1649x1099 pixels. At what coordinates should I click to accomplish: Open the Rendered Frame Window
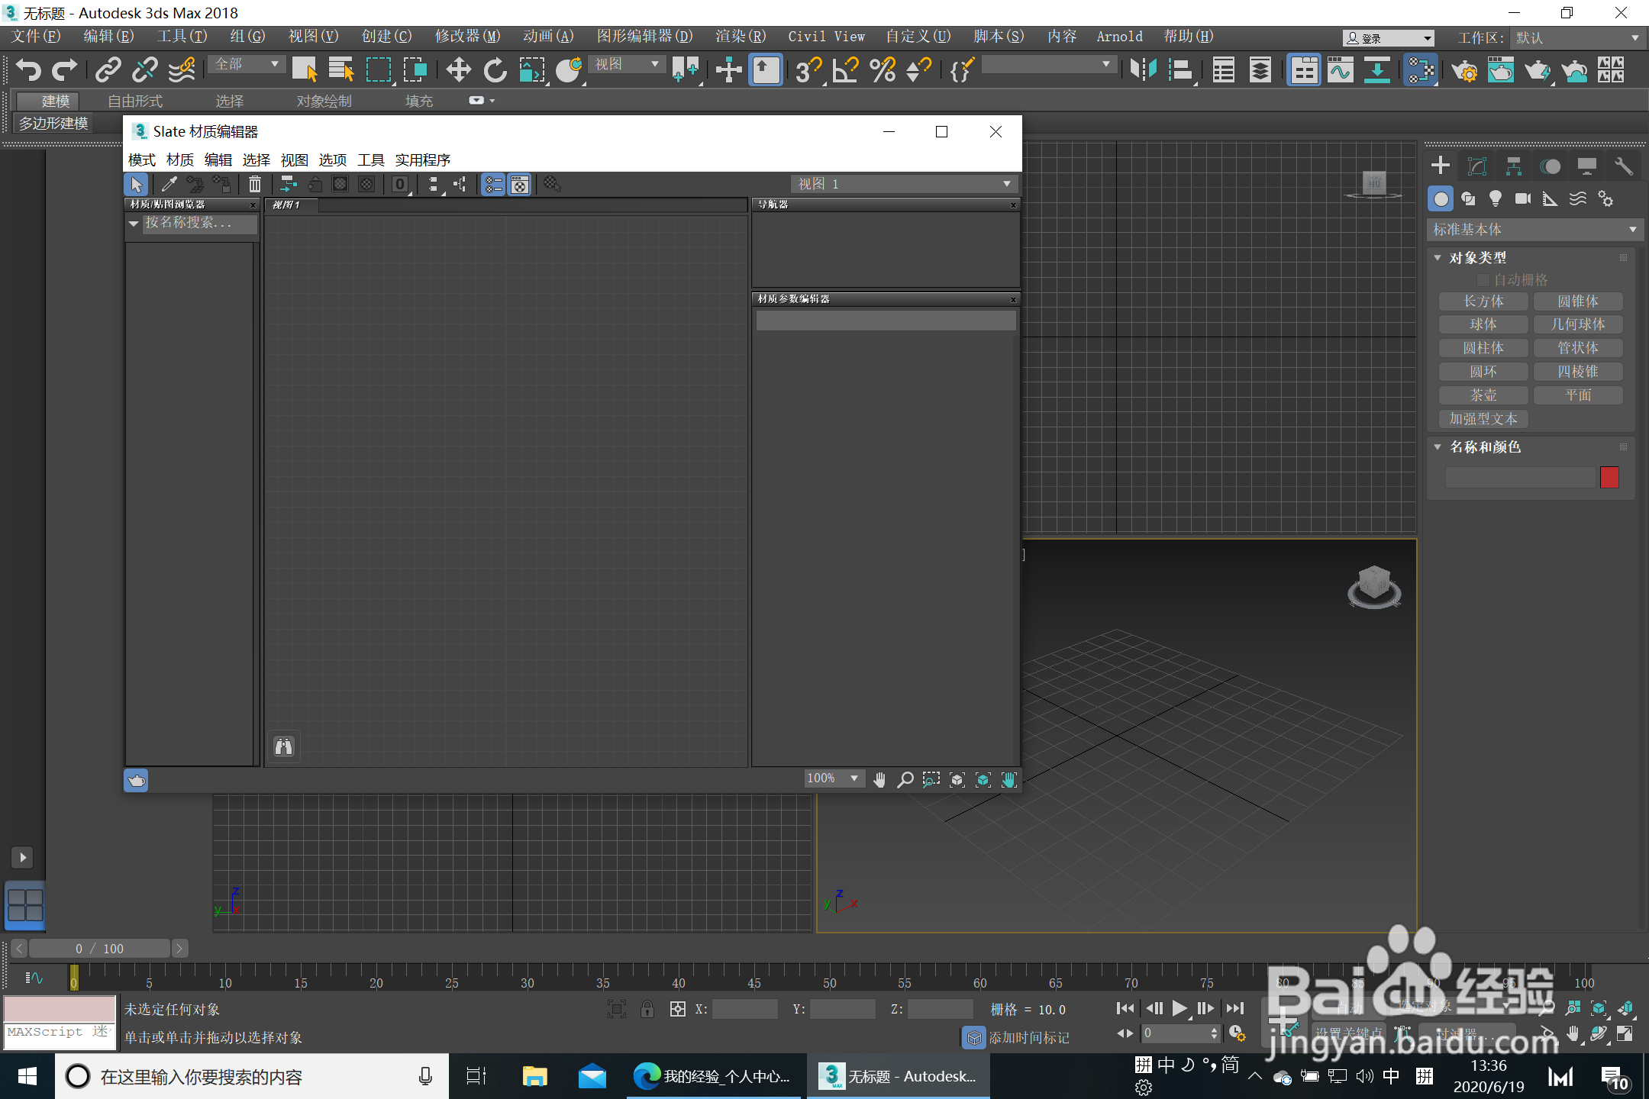pos(1501,70)
